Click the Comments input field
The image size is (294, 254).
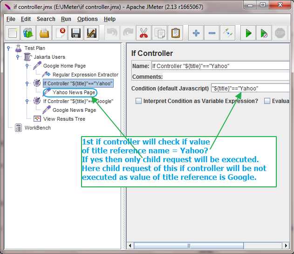(226, 76)
